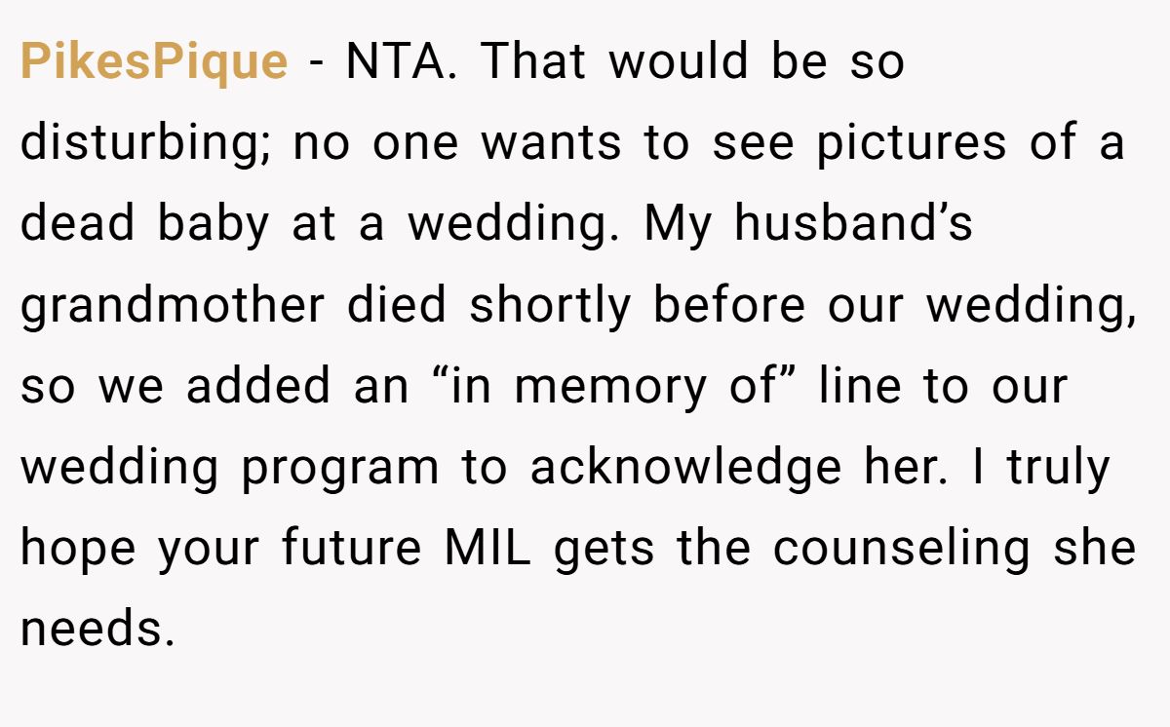The width and height of the screenshot is (1170, 727).
Task: Click the word 'future' in the comment
Action: coord(352,550)
